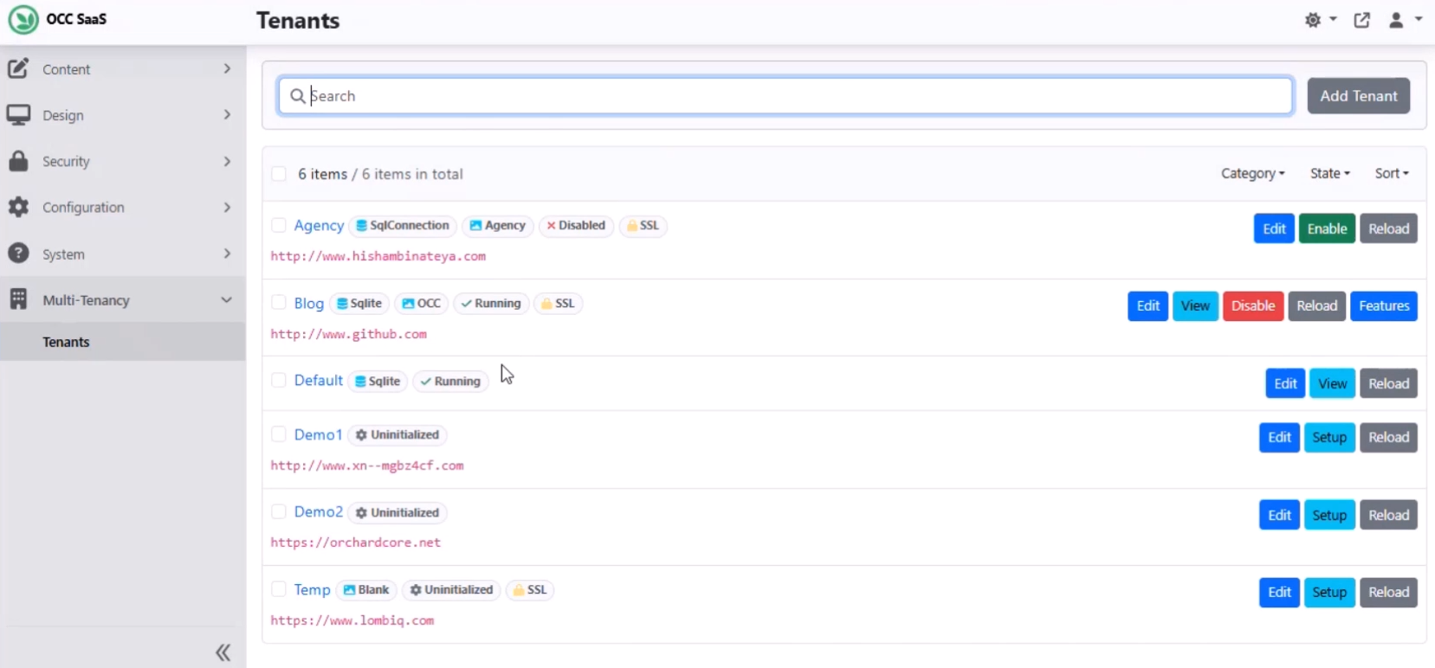This screenshot has height=668, width=1435.
Task: Click the SSL badge on Blog row
Action: (558, 304)
